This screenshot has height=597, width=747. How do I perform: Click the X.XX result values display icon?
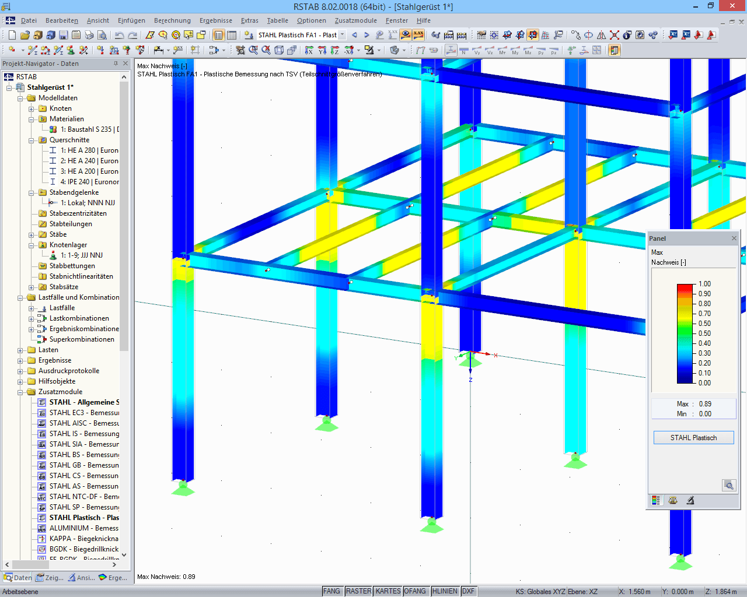[x=417, y=34]
